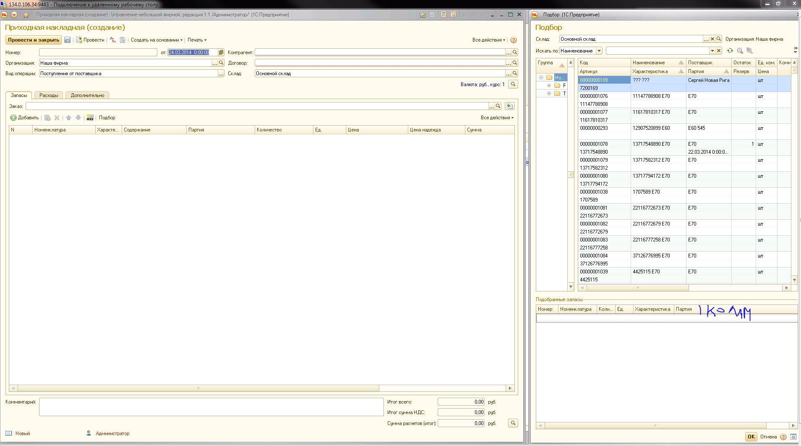The image size is (801, 446).
Task: Open the calendar picker next to the date field
Action: (221, 52)
